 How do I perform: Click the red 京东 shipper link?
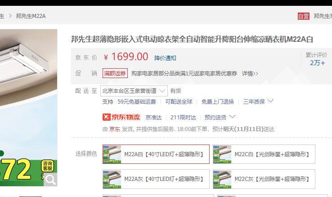[x=115, y=129]
